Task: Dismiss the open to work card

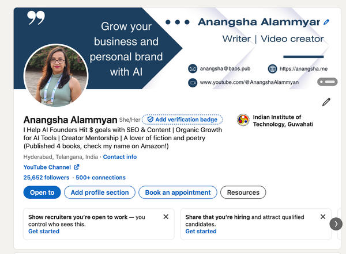Action: 166,217
